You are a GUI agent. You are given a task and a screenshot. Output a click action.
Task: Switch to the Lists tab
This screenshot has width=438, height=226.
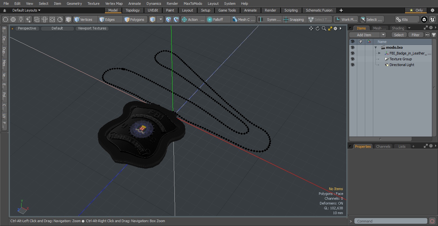402,146
